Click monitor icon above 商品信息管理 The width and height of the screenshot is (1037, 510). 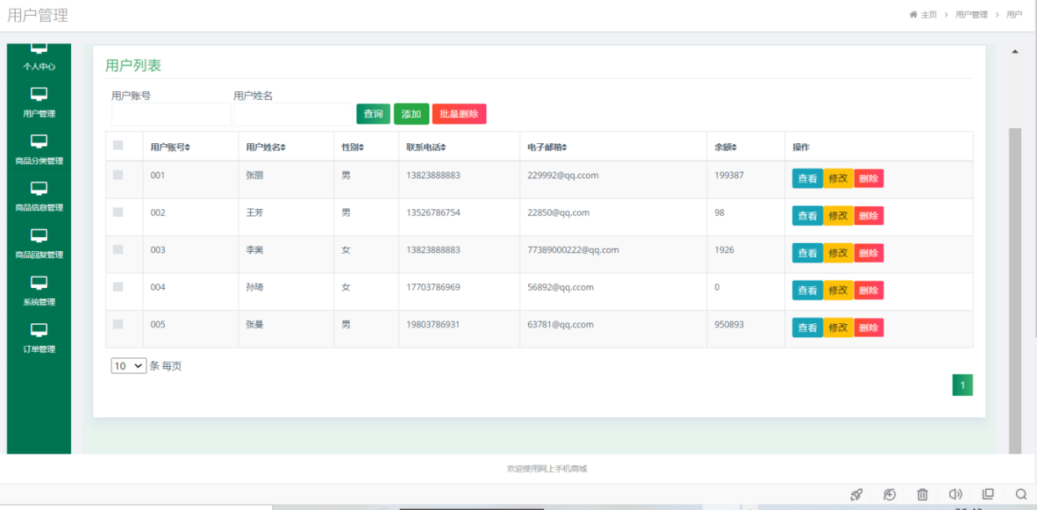(39, 188)
